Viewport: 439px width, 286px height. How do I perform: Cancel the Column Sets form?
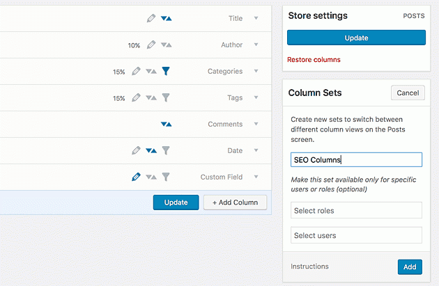pos(408,93)
